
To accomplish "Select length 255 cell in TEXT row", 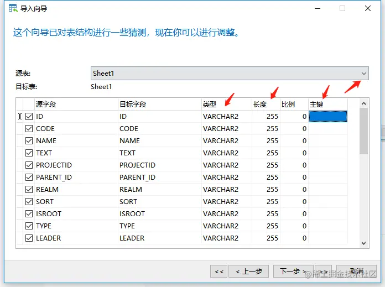I will (266, 153).
